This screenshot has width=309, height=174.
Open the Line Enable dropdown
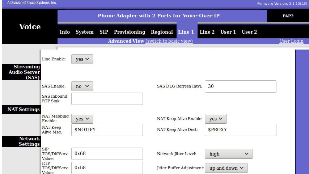[82, 59]
